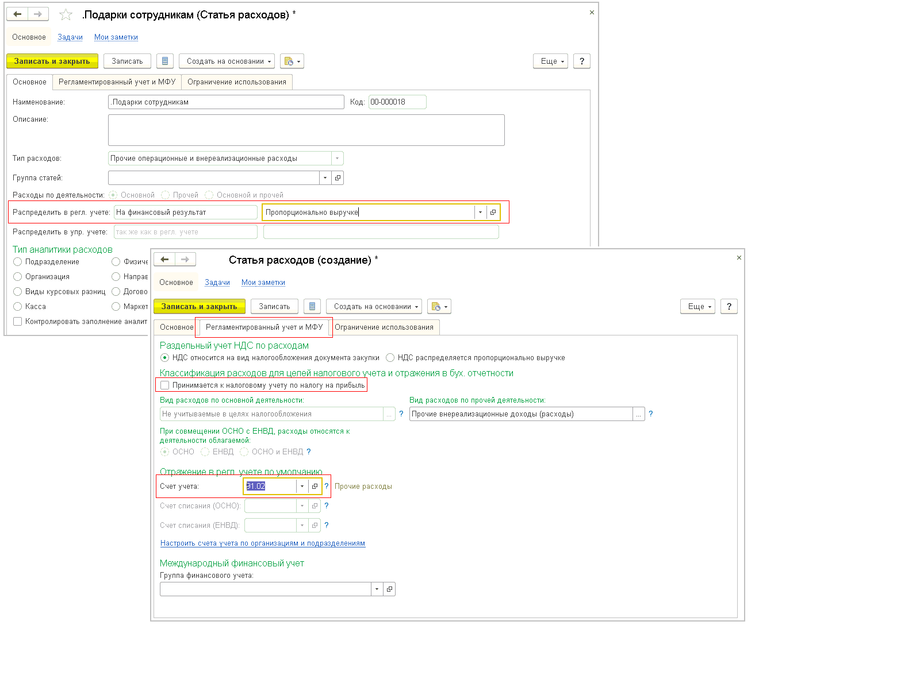The image size is (897, 687).
Task: Open the Настроить счета учета по организациям link
Action: [262, 543]
